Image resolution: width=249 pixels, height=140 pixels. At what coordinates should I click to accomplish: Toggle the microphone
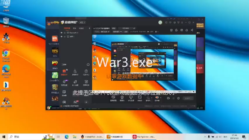pos(148,98)
